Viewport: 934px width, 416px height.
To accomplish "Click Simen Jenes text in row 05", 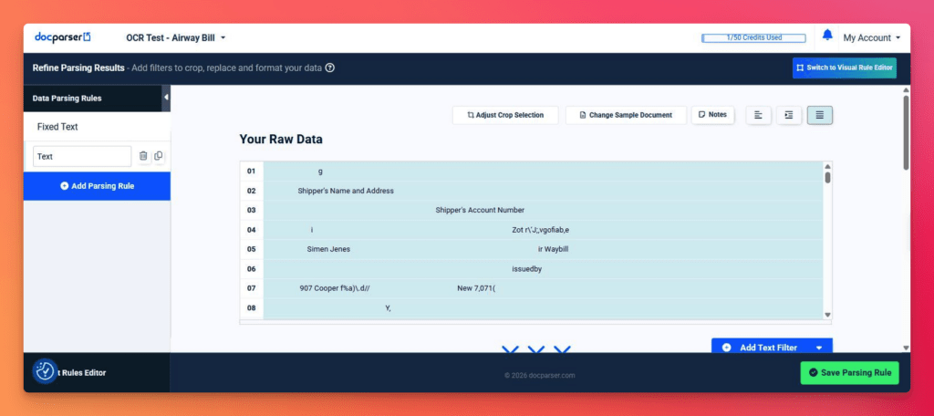I will (x=328, y=249).
